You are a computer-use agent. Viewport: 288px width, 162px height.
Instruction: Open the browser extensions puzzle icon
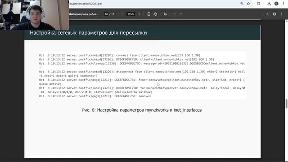(258, 4)
